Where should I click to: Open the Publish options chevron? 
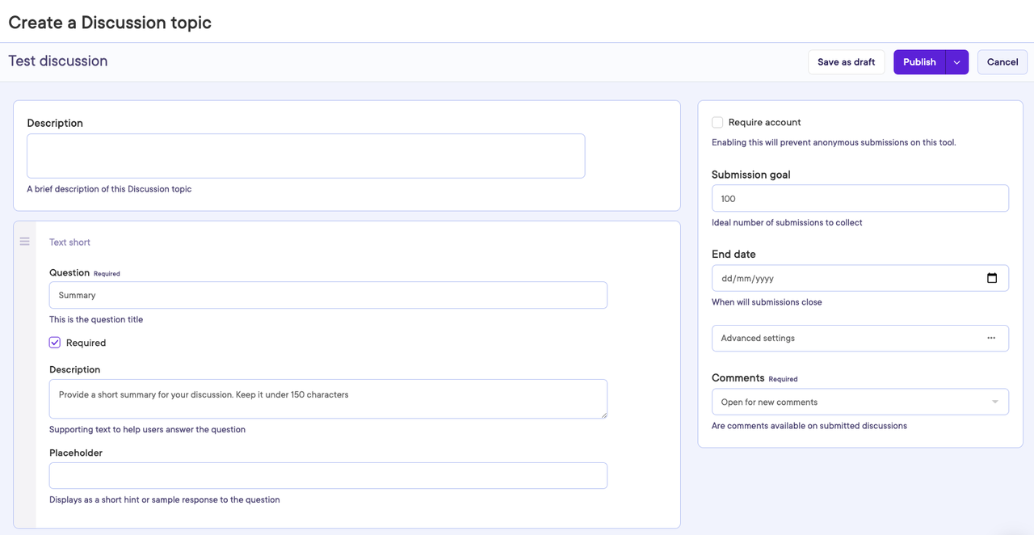pos(956,61)
